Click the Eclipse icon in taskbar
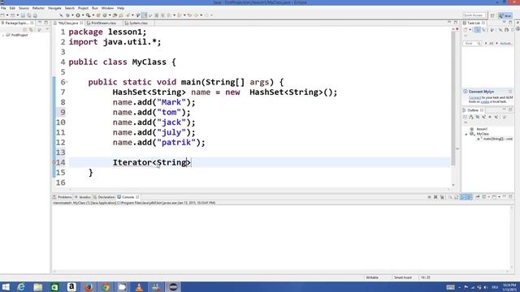This screenshot has width=520, height=292. tap(173, 287)
